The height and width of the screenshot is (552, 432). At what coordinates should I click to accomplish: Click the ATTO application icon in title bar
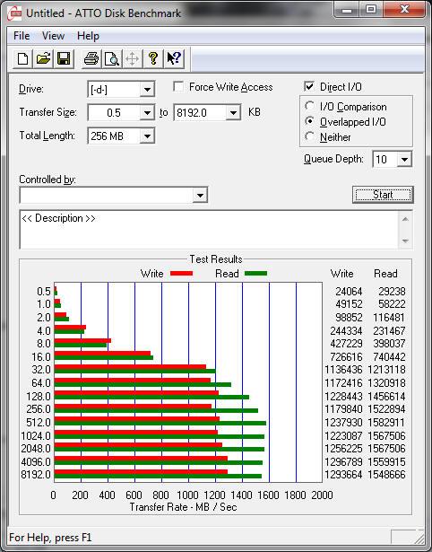tap(15, 13)
